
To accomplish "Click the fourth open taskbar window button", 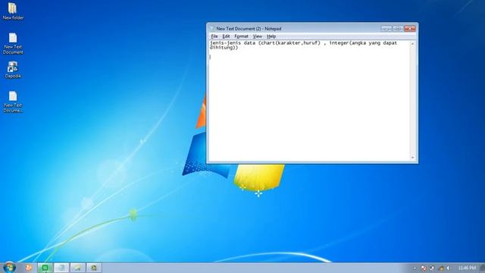I will 94,268.
